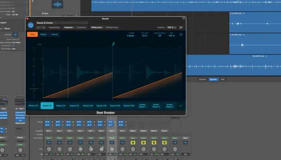Click waveform icon on strip showing -11,4 dB
The width and height of the screenshot is (281, 160).
coord(122,143)
